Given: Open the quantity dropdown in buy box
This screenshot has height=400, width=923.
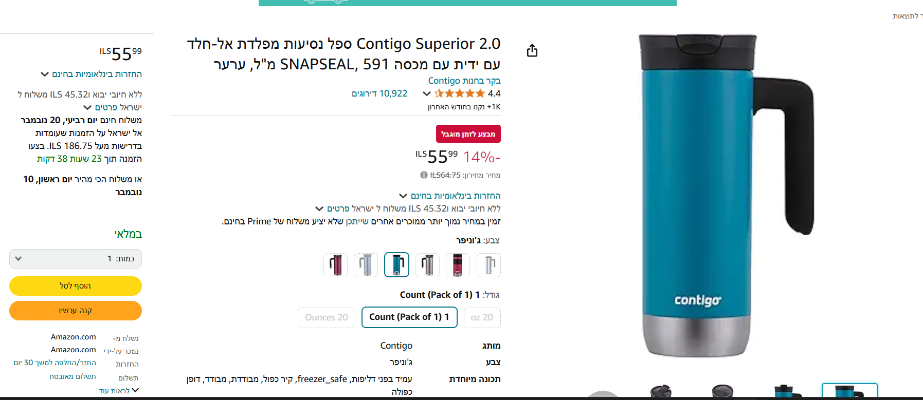Looking at the screenshot, I should click(76, 259).
